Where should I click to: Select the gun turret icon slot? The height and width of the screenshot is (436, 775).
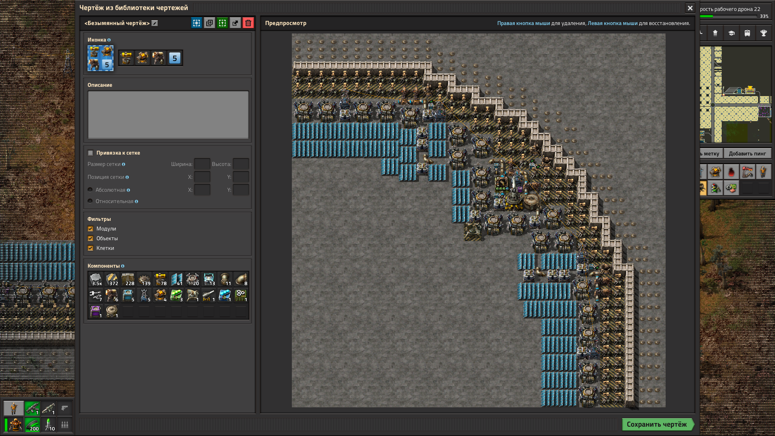click(142, 58)
